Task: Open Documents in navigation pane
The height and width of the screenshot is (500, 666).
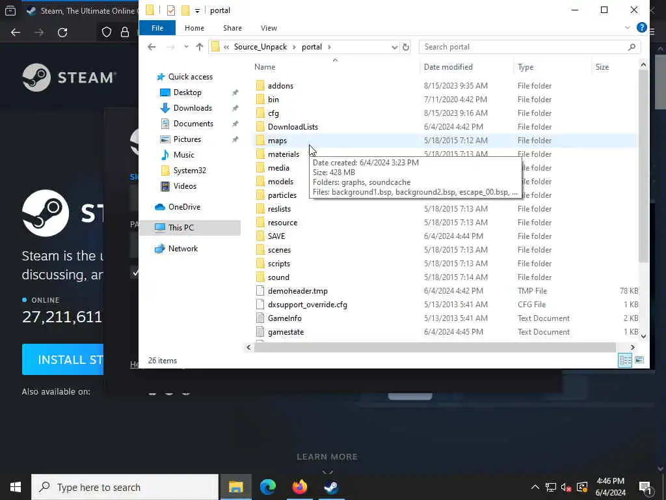Action: point(193,124)
